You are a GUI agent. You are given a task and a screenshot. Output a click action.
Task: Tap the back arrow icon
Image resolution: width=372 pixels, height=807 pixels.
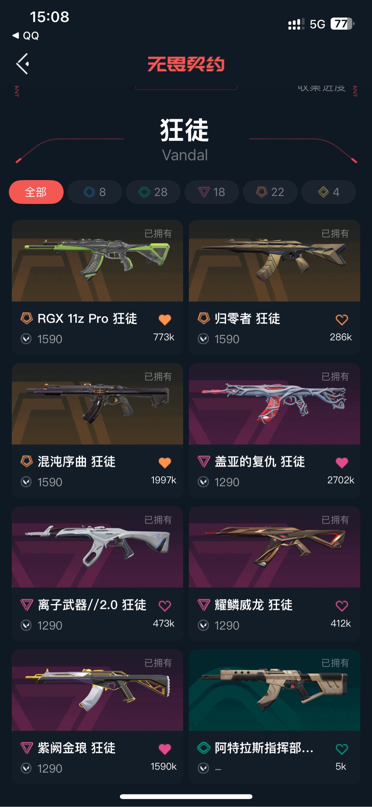tap(23, 64)
